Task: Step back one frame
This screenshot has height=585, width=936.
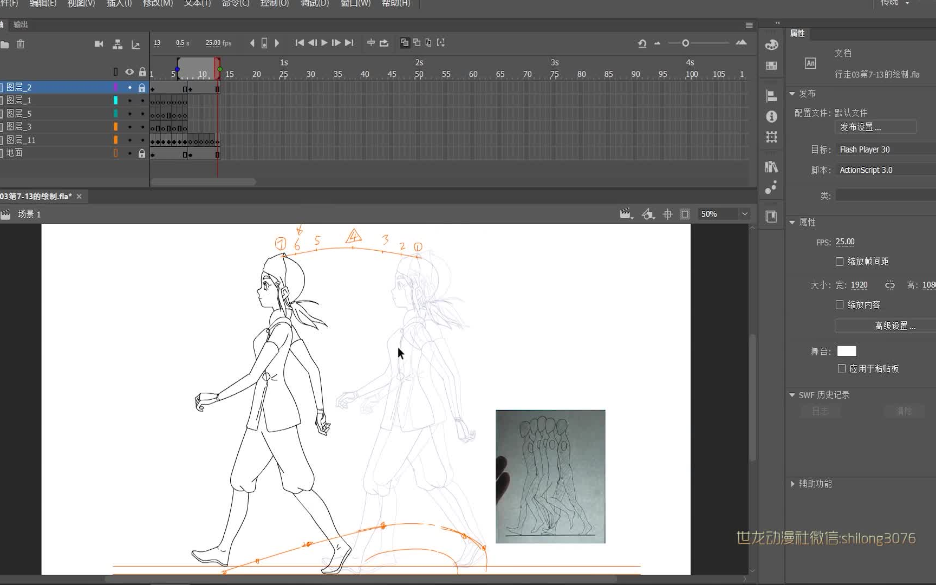Action: 313,43
